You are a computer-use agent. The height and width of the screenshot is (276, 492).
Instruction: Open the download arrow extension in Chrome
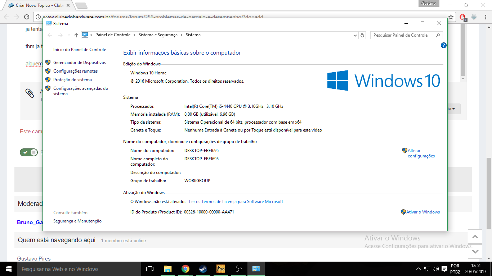pos(474,17)
